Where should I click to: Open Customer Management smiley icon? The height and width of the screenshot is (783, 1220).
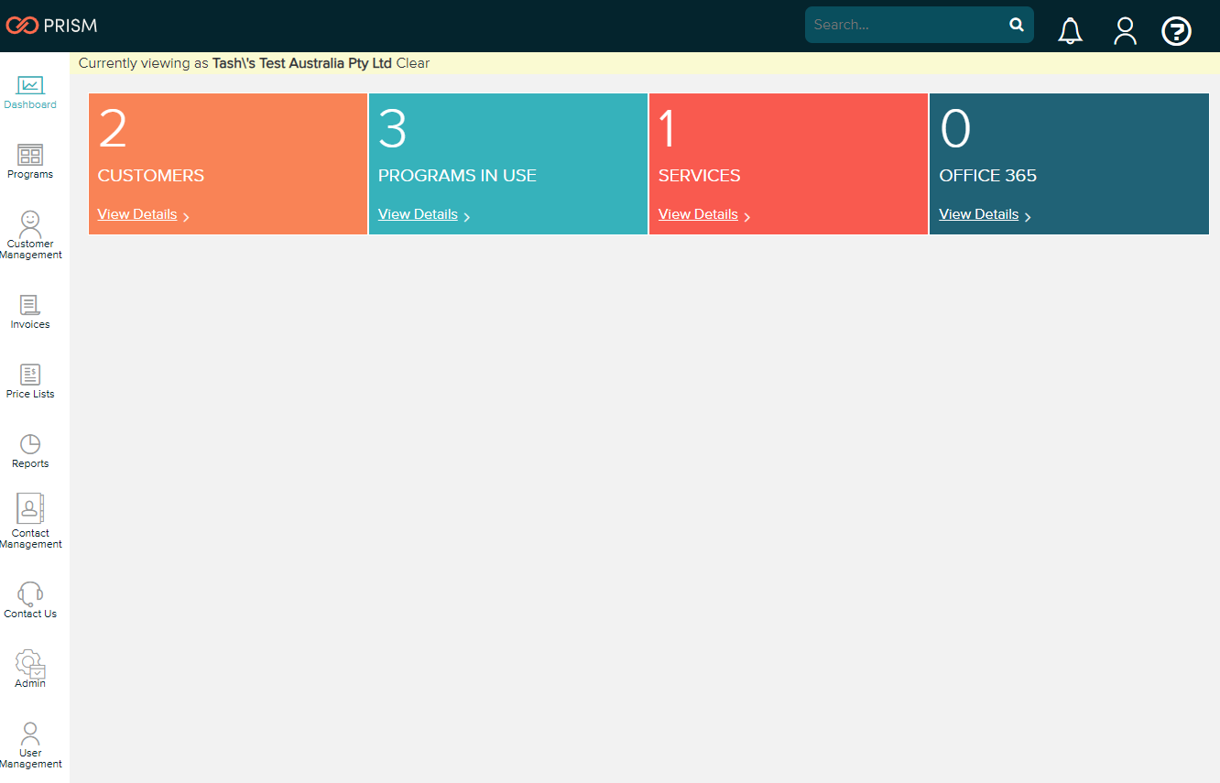tap(30, 223)
